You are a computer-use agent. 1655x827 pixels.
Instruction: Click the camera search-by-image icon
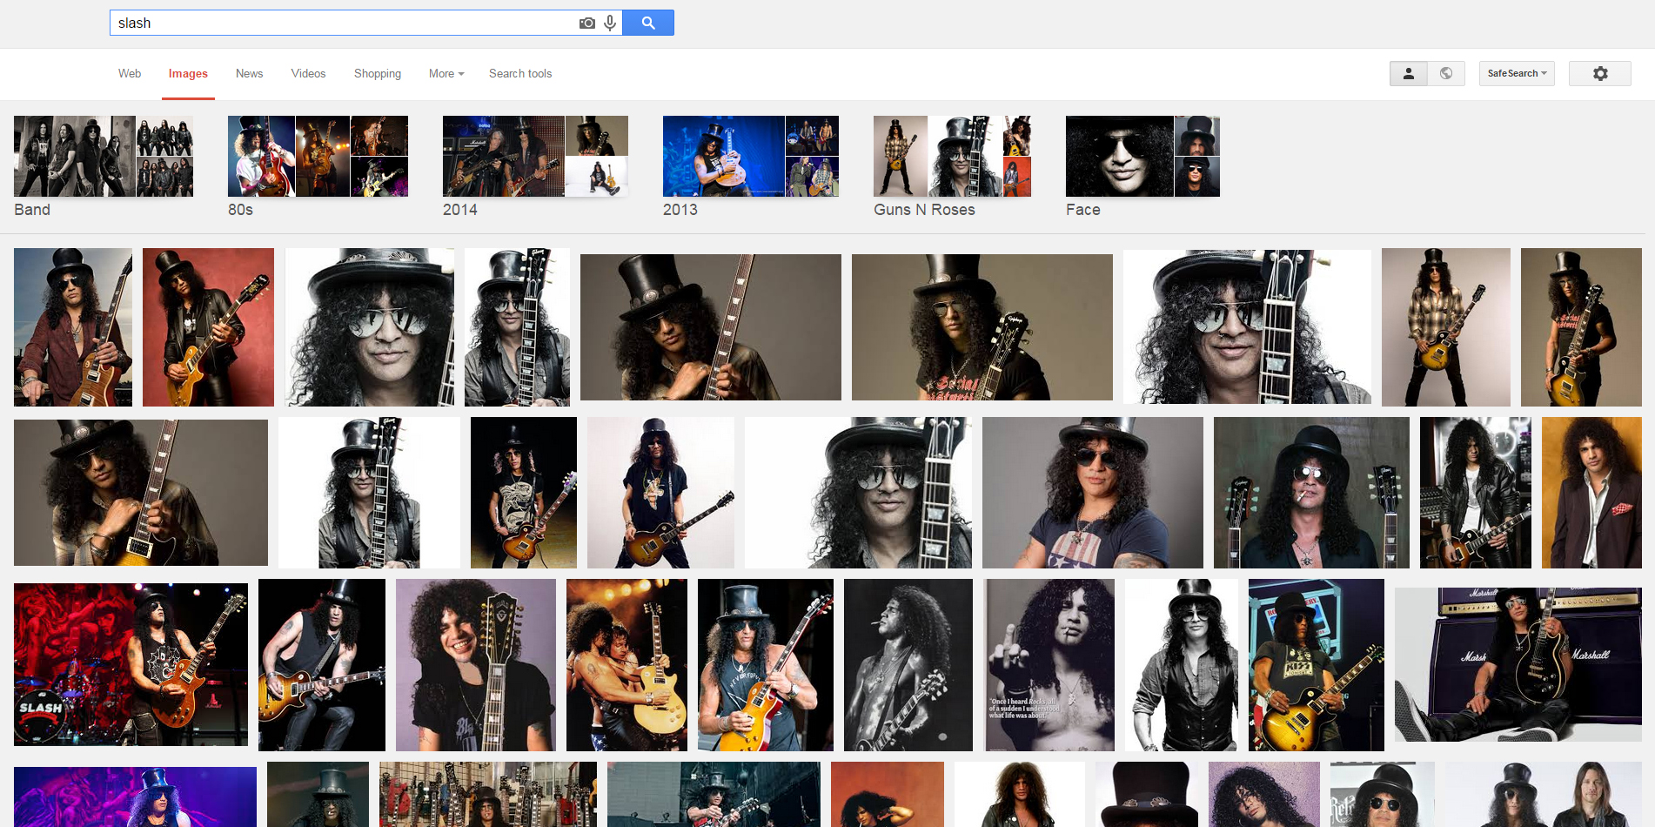pyautogui.click(x=587, y=23)
